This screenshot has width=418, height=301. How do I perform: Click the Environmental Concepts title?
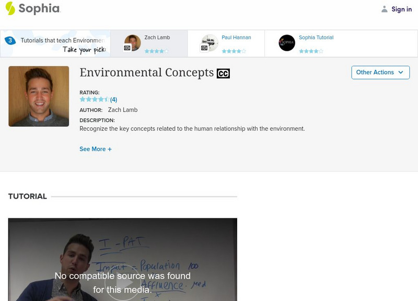click(x=146, y=72)
